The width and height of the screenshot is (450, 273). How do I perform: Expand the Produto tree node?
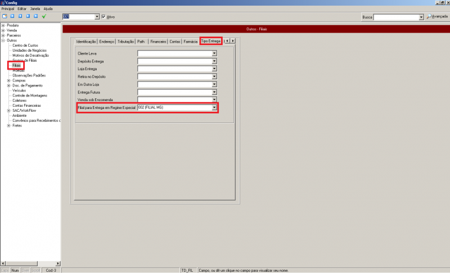point(3,25)
